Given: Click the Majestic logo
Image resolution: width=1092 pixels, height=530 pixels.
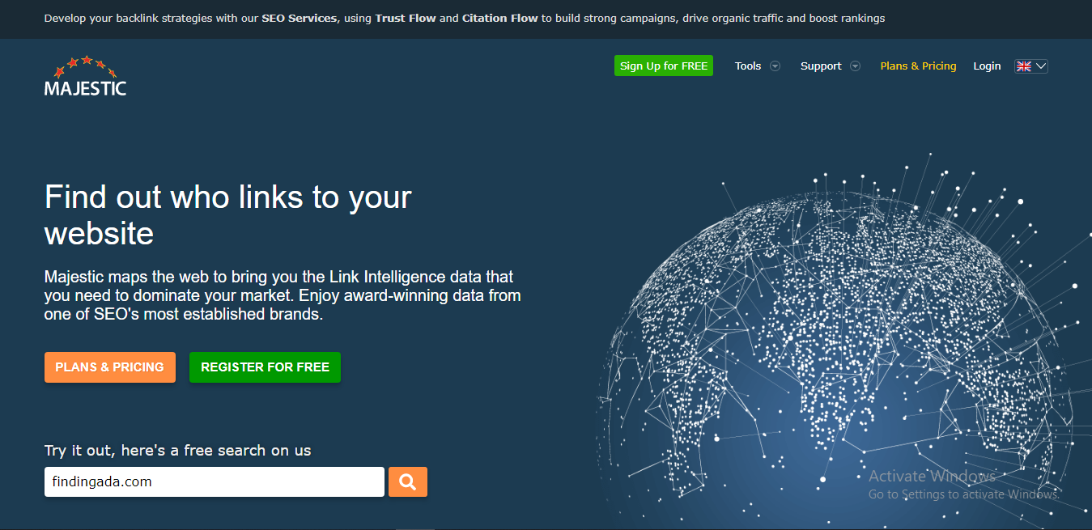Looking at the screenshot, I should (85, 76).
